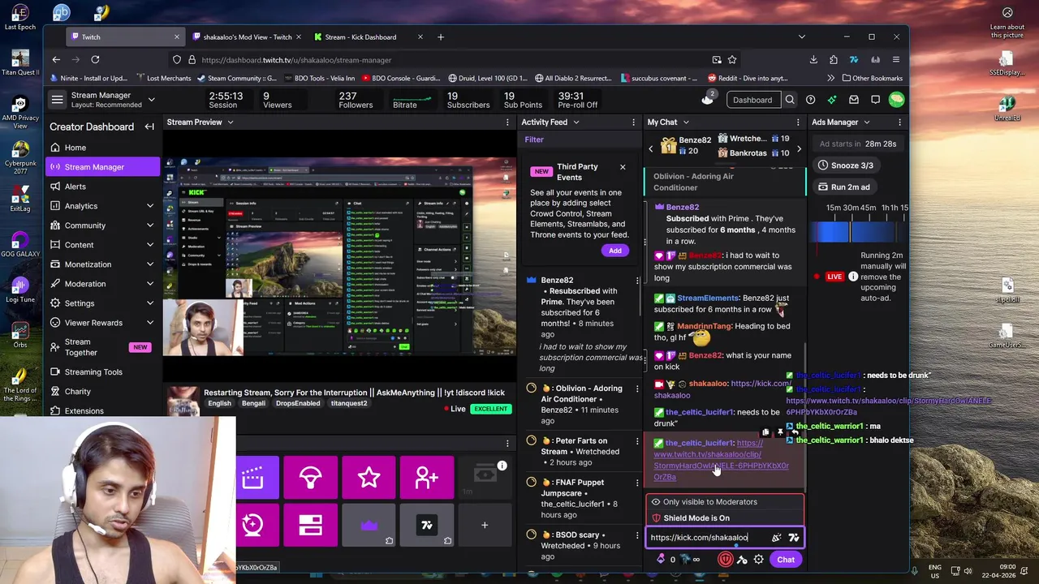
Task: Open the Stream Manager layout dropdown
Action: [151, 100]
